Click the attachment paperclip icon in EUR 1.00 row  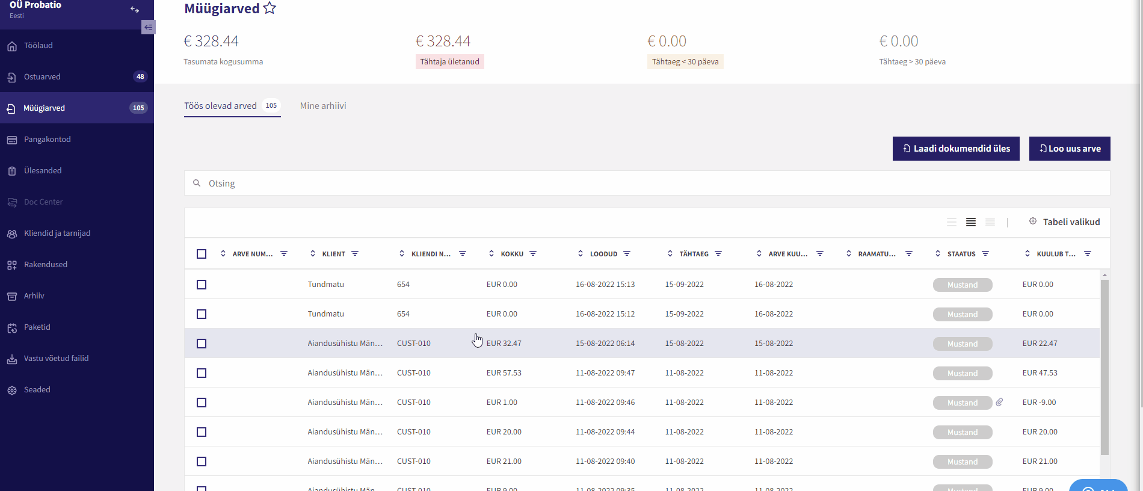click(999, 402)
